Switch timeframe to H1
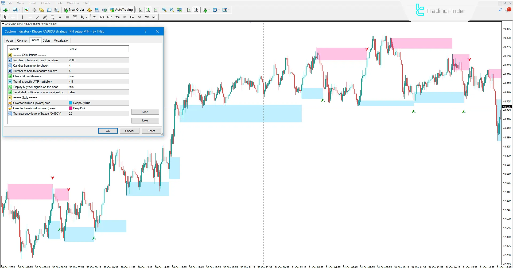Viewport: 513px width, 268px height. (125, 17)
